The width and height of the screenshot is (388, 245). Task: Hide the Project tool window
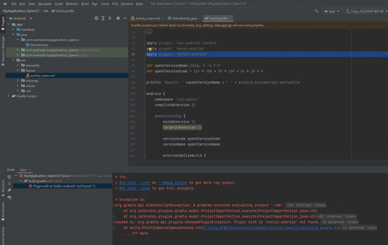[x=124, y=18]
